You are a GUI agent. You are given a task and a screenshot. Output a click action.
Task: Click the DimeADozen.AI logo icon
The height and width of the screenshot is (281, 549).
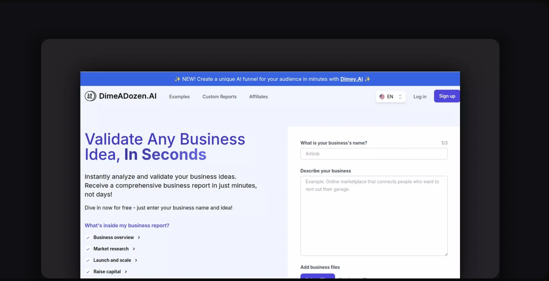(90, 96)
